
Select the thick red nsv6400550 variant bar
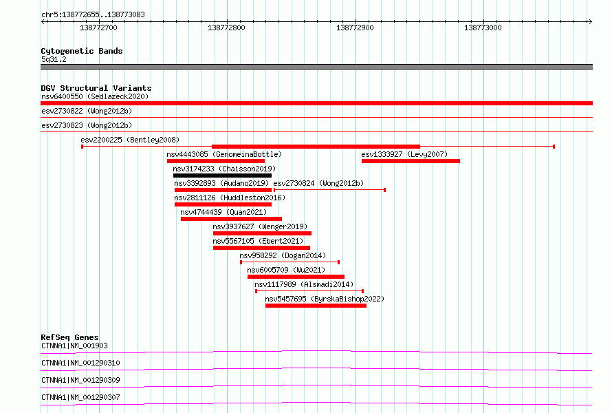(316, 103)
